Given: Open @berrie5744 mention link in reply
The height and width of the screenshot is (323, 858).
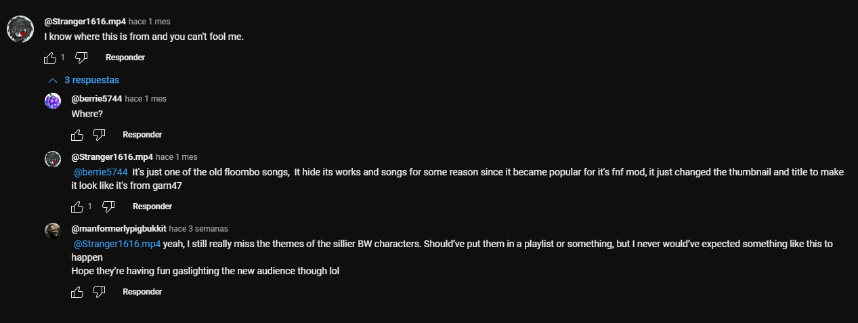Looking at the screenshot, I should pyautogui.click(x=100, y=172).
